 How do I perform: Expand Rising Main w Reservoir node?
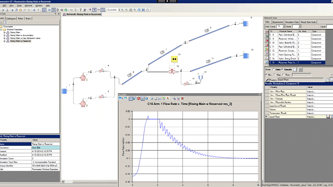[x=5, y=41]
